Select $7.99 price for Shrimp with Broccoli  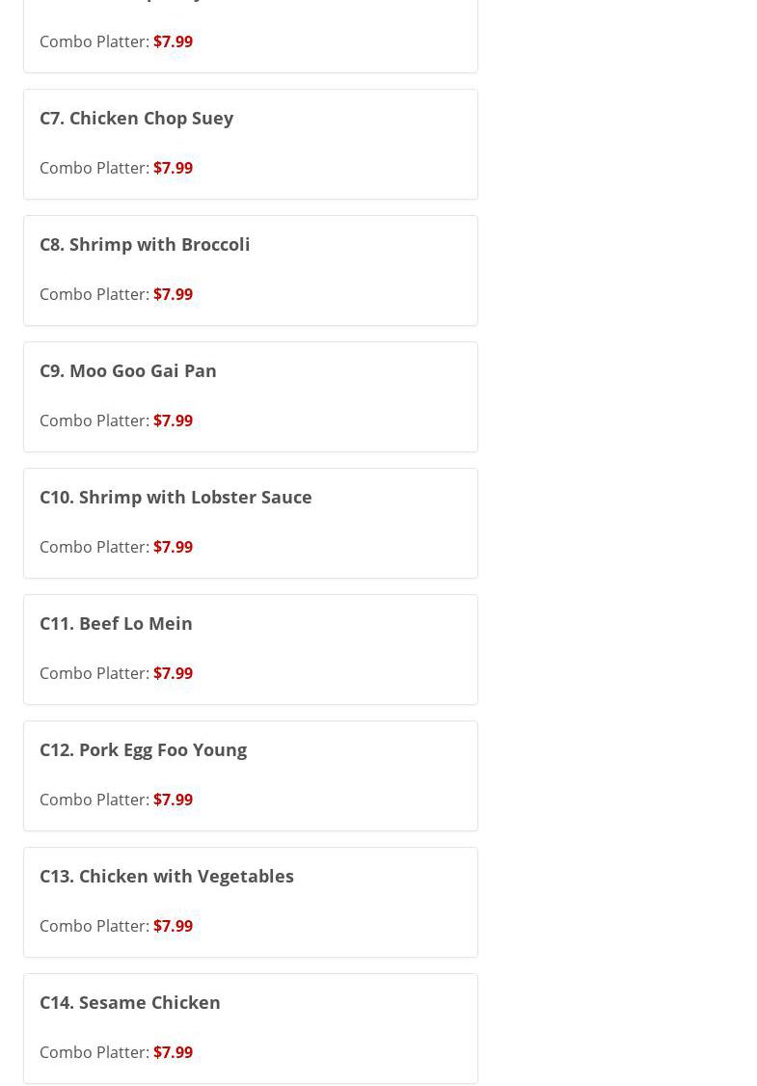[173, 294]
